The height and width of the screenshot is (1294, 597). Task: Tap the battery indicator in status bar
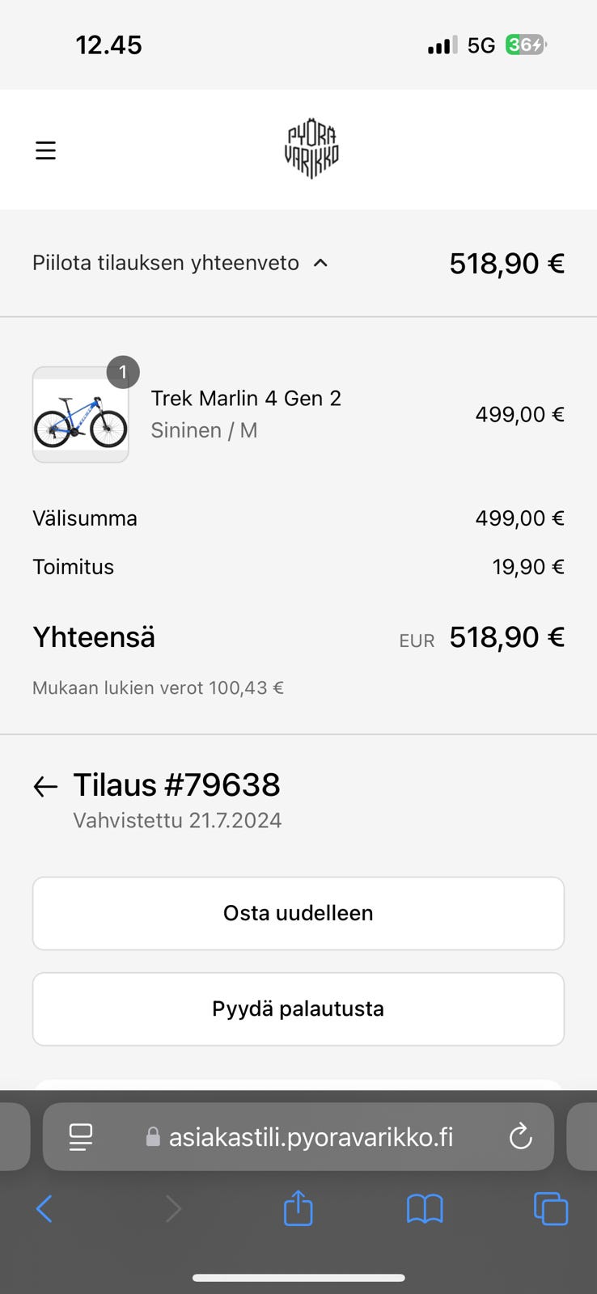click(x=526, y=45)
